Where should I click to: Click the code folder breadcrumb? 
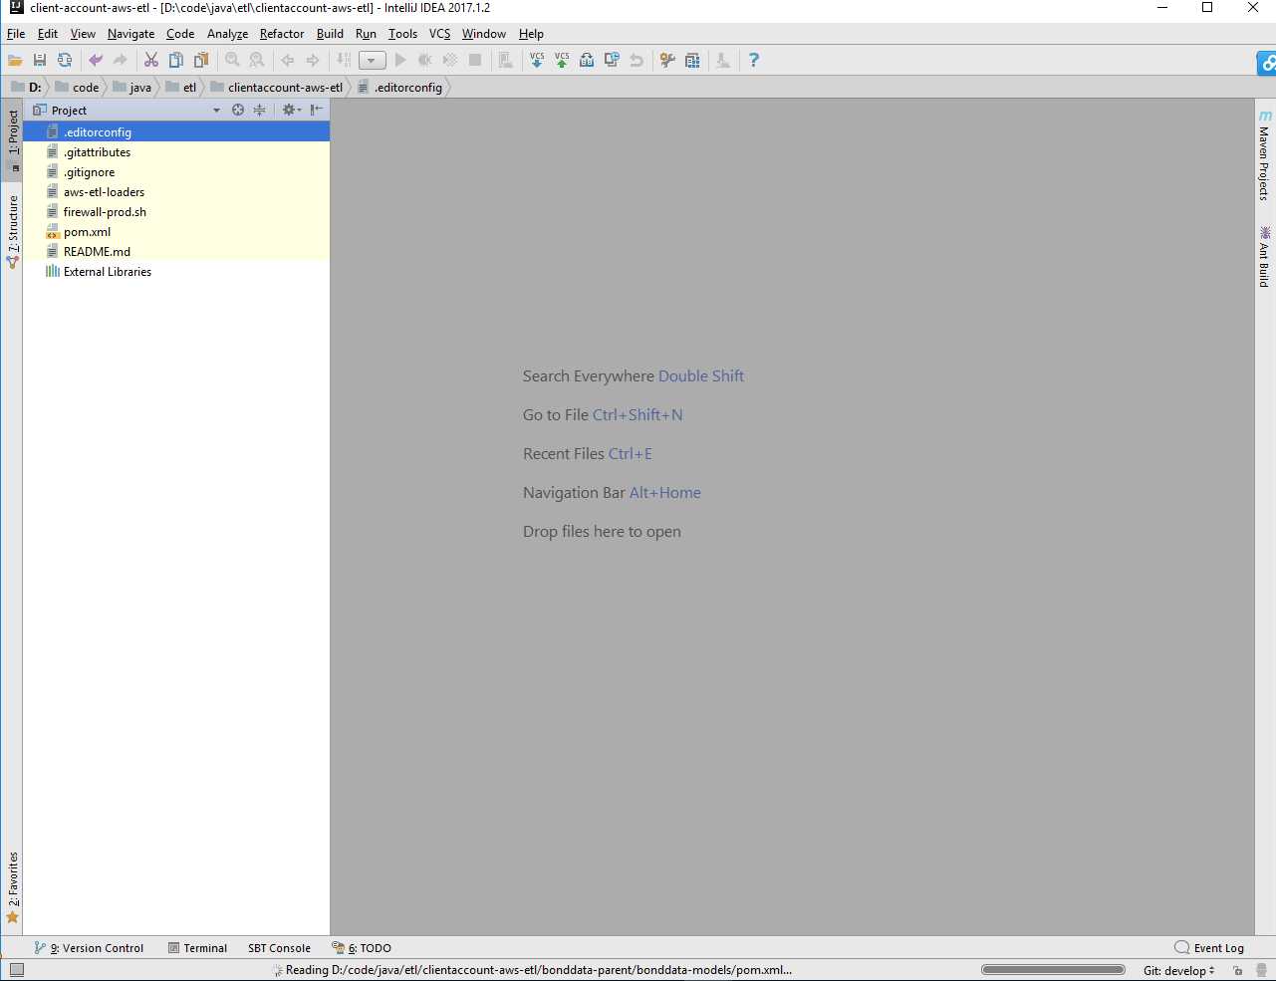click(78, 88)
